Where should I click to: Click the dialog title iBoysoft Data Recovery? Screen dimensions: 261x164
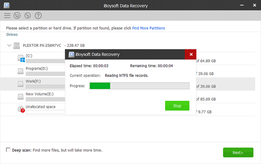(x=97, y=54)
